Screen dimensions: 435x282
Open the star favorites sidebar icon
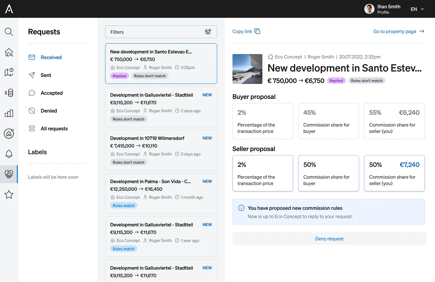tap(9, 195)
